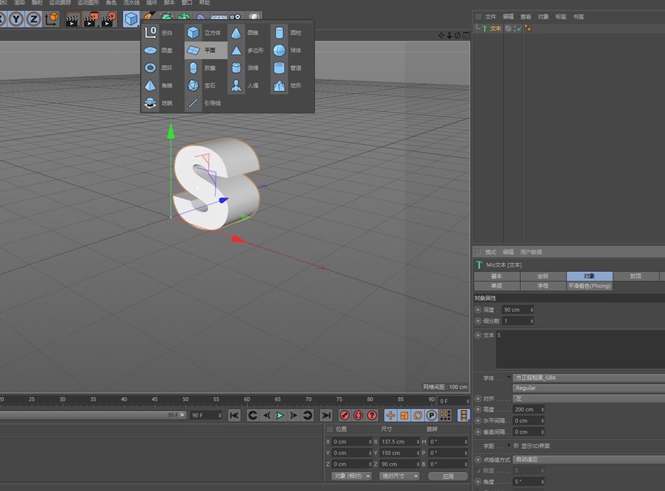The width and height of the screenshot is (665, 491).
Task: Open the Regular font style dropdown
Action: 589,388
